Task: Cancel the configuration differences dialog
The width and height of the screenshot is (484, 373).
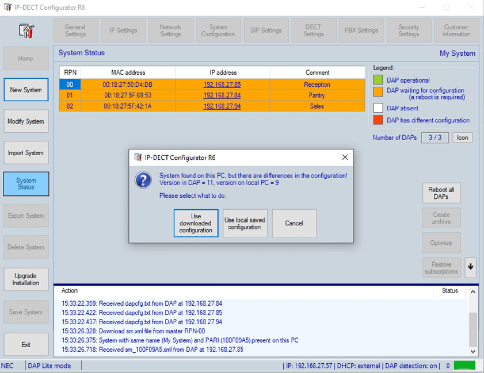Action: click(x=294, y=223)
